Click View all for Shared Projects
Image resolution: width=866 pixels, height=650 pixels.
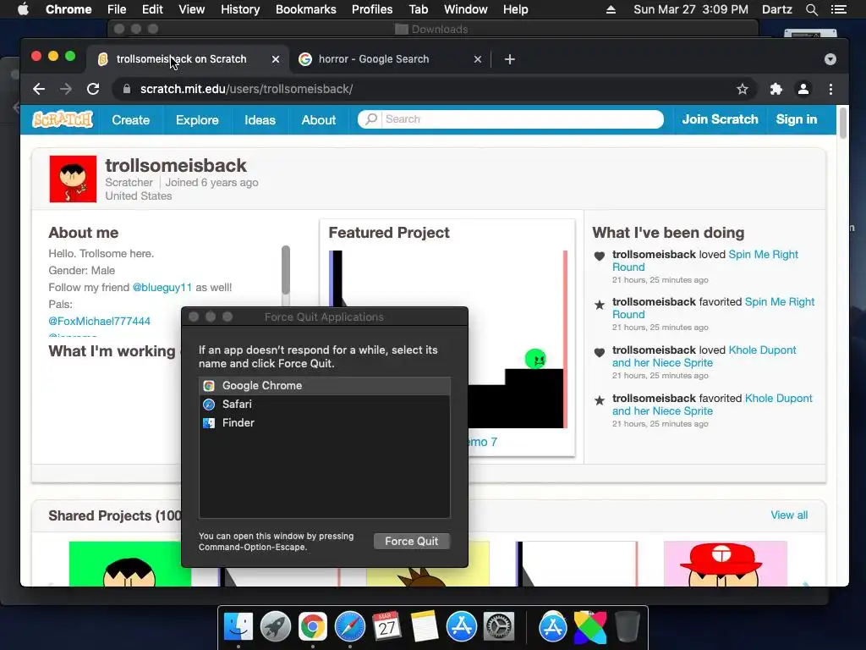tap(789, 515)
